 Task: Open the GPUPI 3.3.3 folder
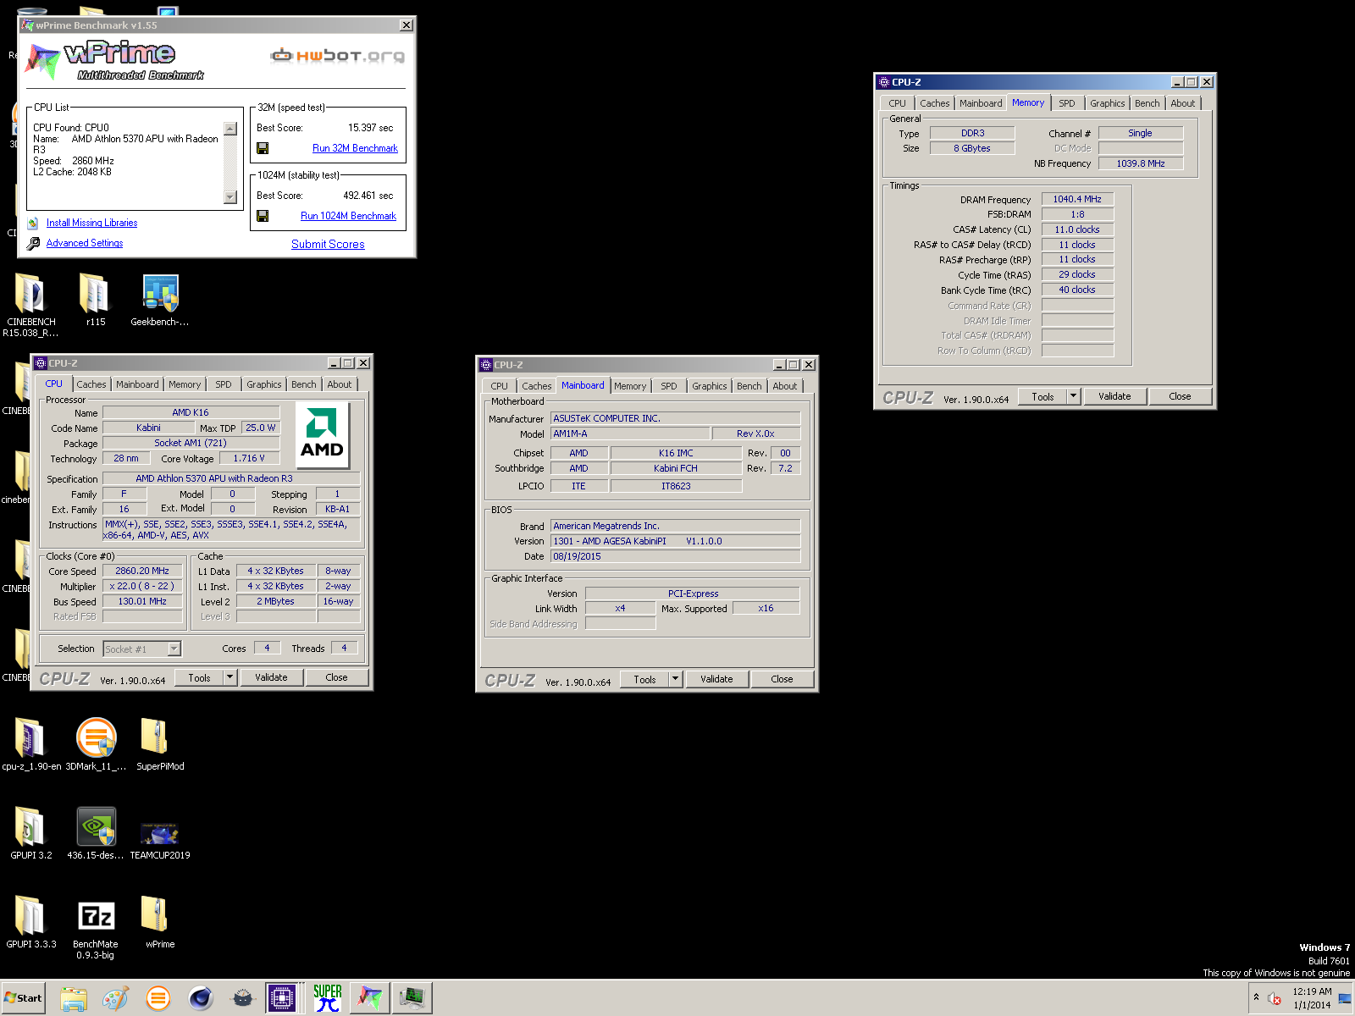tap(31, 922)
